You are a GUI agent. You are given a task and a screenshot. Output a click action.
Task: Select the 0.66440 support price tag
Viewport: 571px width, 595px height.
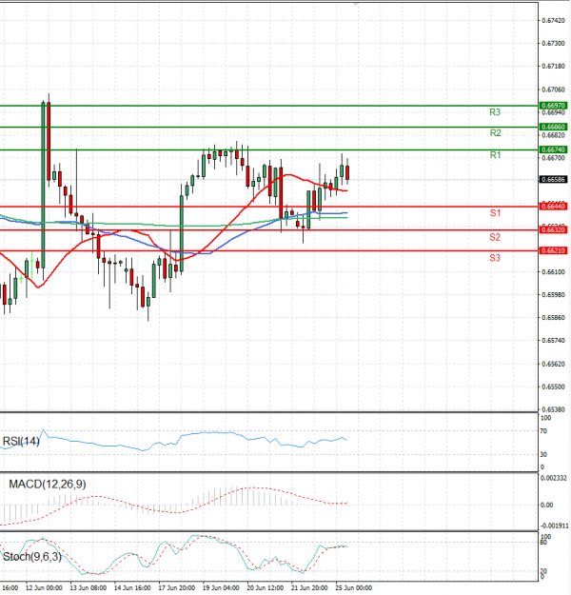(553, 206)
